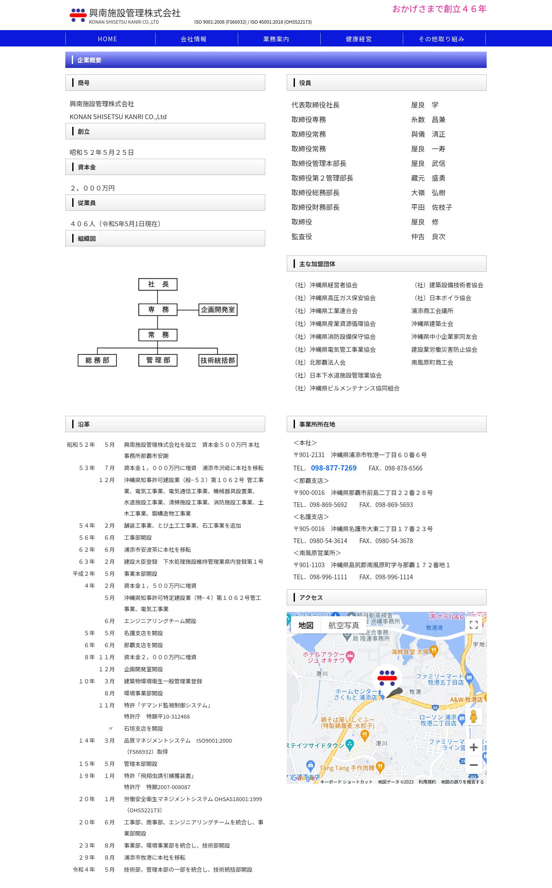552x888 pixels.
Task: Zoom in on the map
Action: click(x=473, y=747)
